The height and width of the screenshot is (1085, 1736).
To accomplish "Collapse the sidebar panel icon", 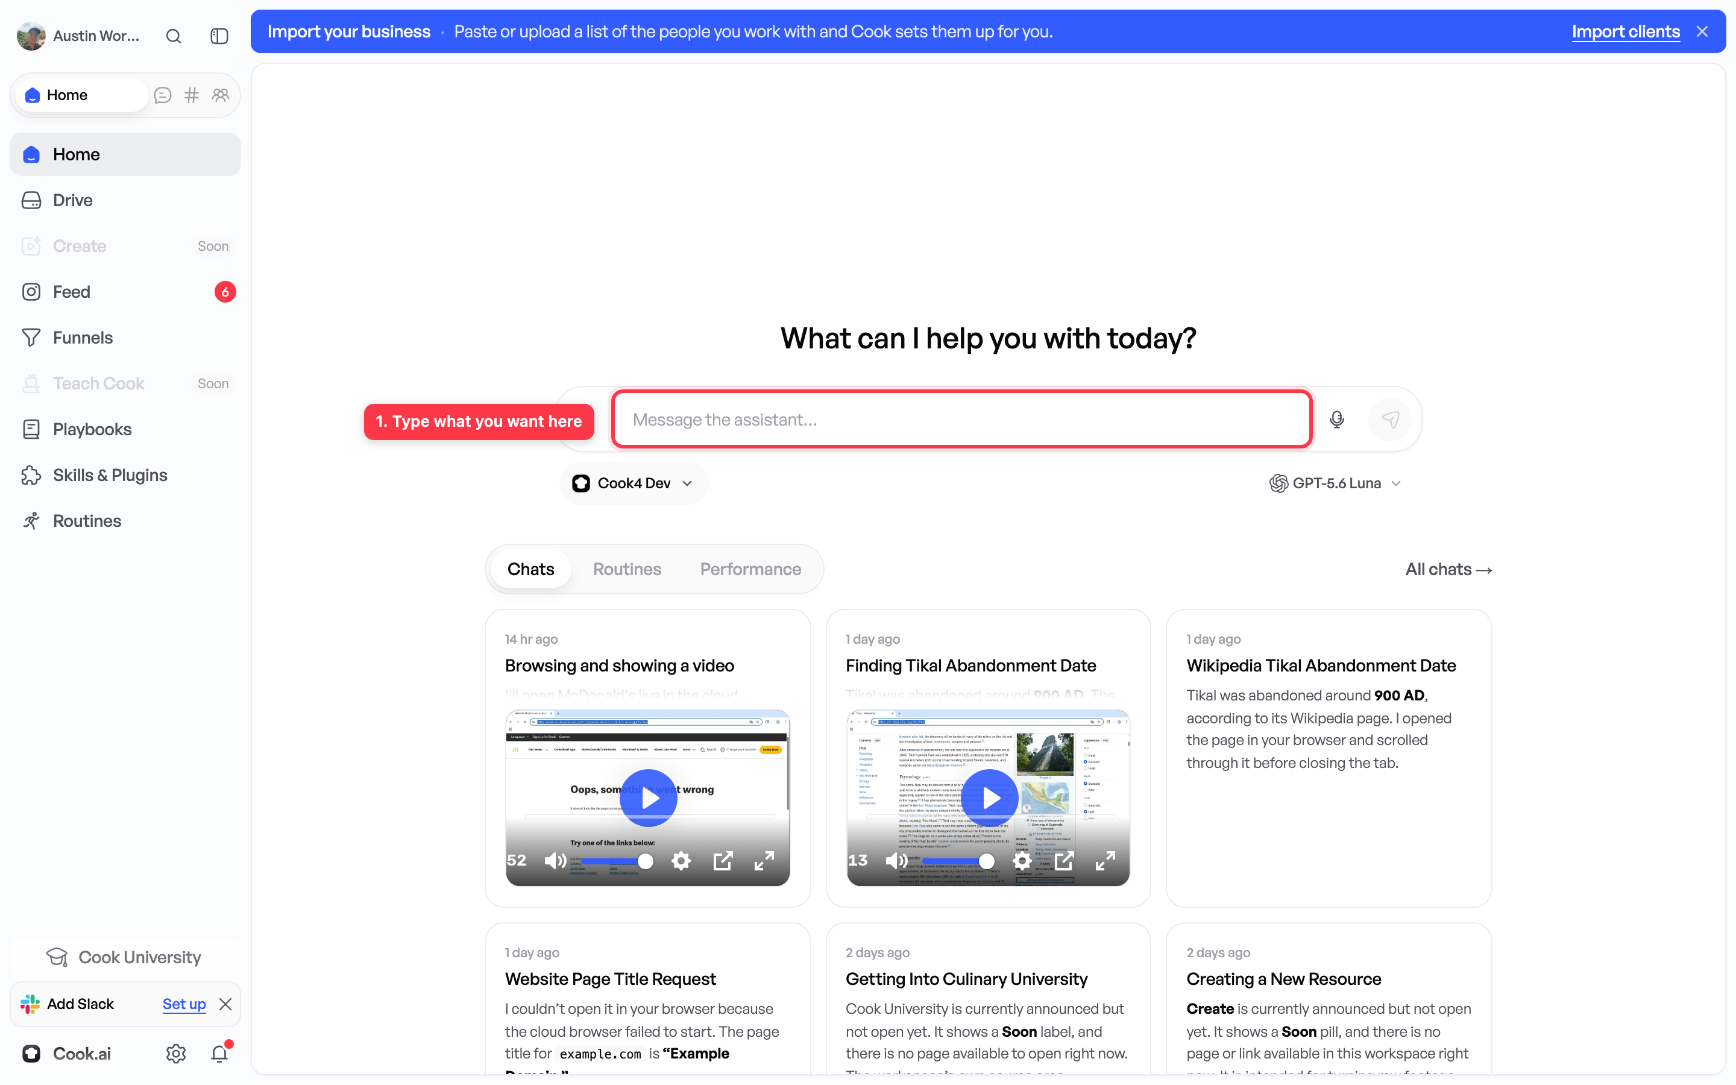I will pos(219,36).
